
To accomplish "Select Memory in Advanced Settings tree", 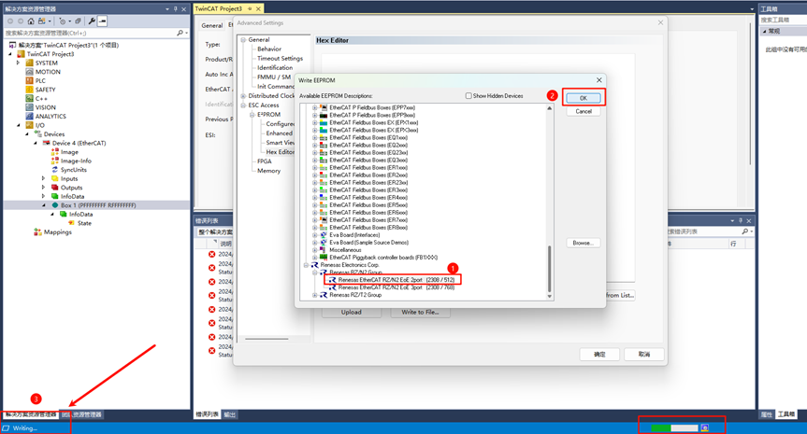I will click(268, 171).
